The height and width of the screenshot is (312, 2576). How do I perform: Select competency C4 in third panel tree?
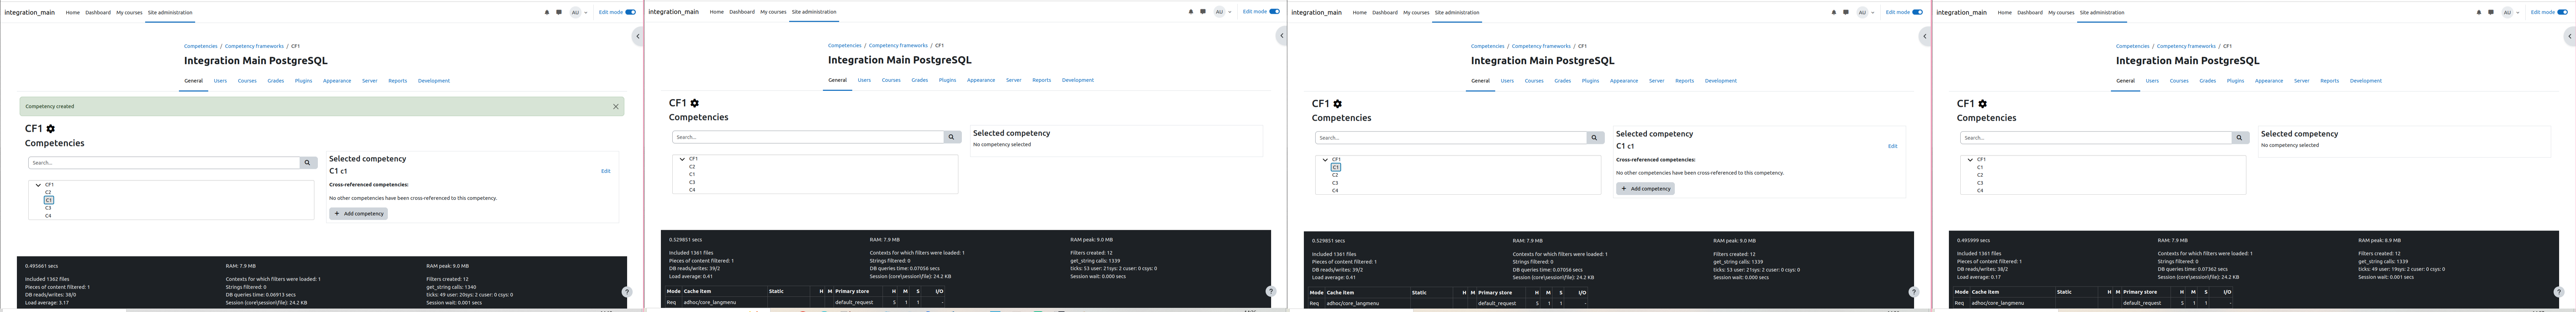pyautogui.click(x=1335, y=190)
